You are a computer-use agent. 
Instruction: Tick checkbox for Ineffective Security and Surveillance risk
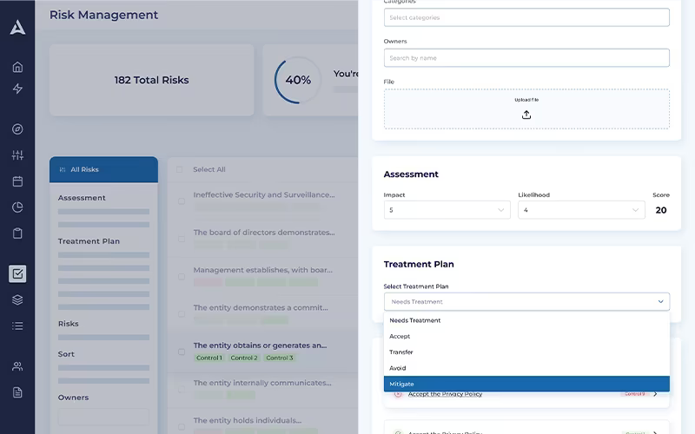coord(182,201)
